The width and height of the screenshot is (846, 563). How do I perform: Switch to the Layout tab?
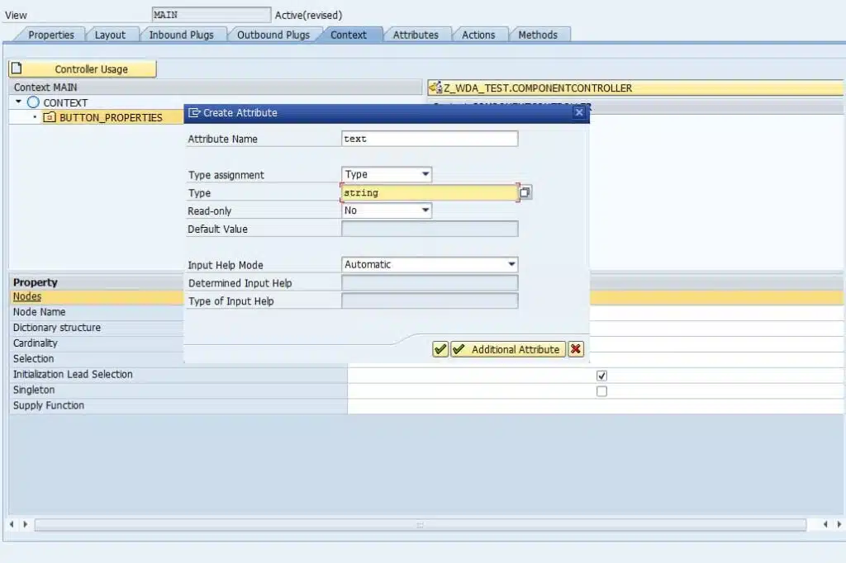[x=110, y=35]
